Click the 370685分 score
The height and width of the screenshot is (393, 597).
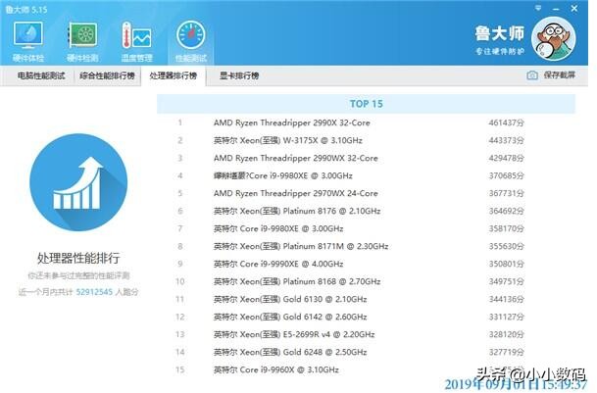coord(507,175)
